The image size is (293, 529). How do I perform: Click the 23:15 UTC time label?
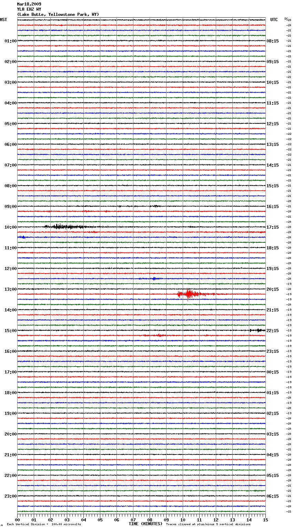pos(273,351)
